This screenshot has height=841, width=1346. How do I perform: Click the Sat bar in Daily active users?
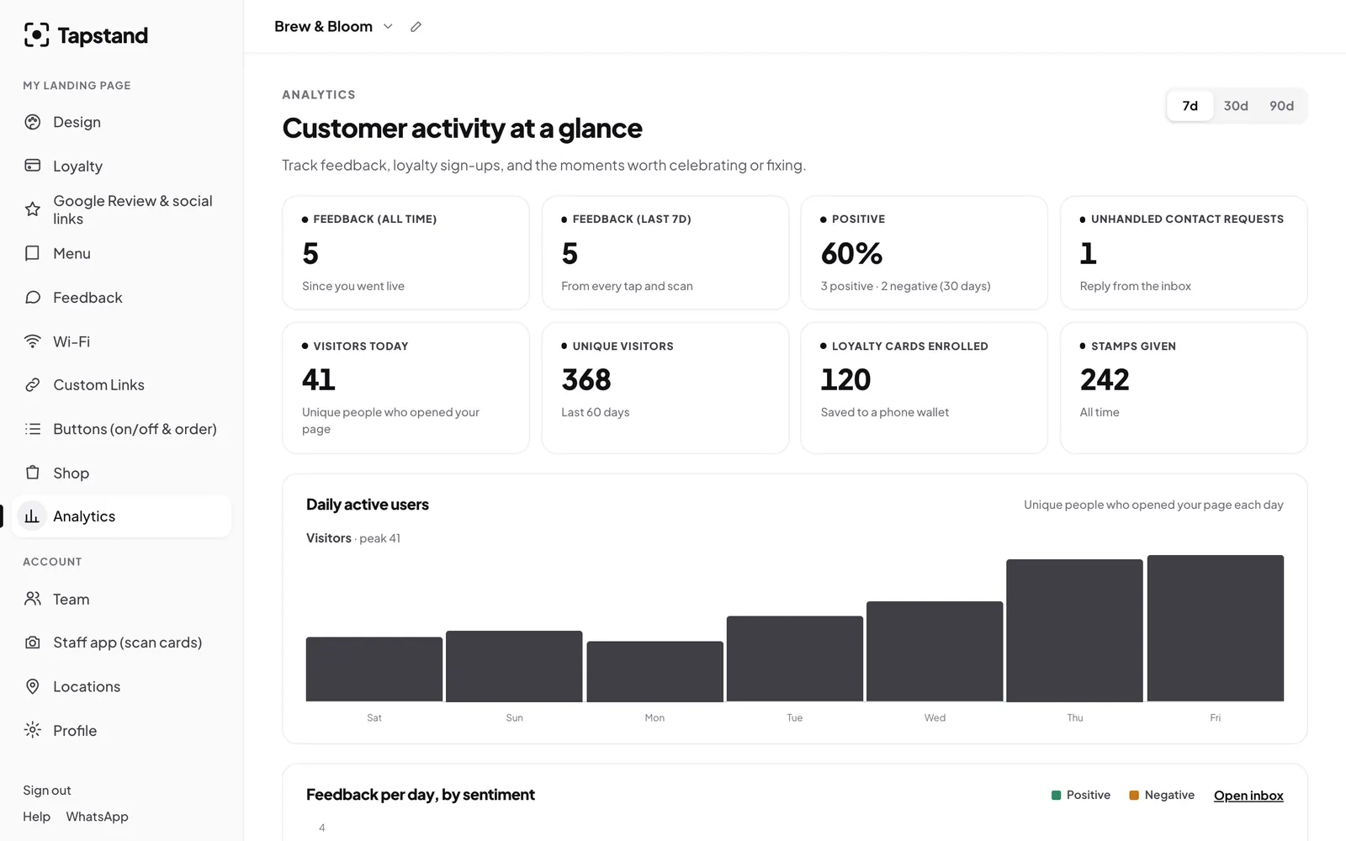pos(374,669)
